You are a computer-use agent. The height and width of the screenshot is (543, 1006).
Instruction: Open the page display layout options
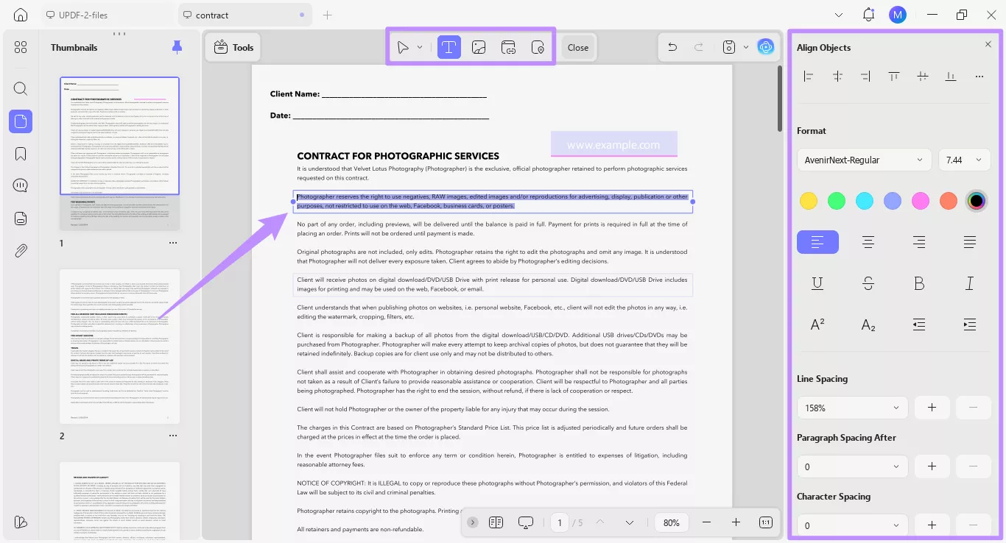click(x=496, y=522)
